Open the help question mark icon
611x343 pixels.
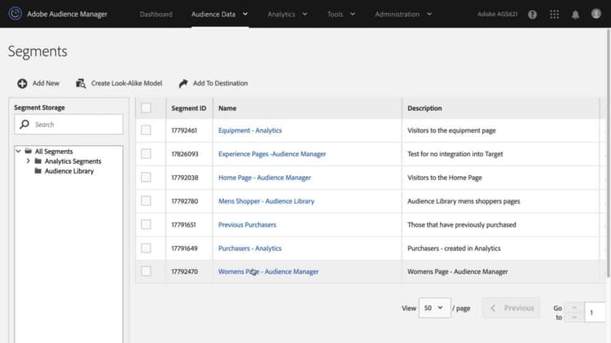[533, 15]
